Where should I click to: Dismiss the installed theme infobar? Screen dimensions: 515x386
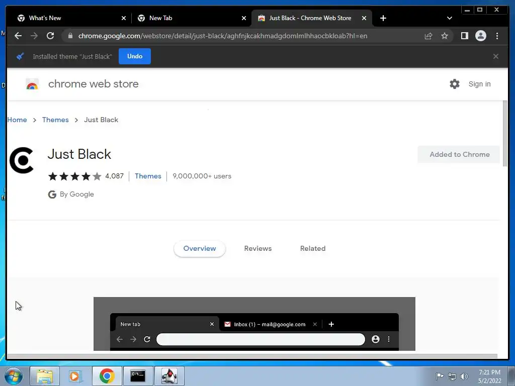pyautogui.click(x=495, y=56)
